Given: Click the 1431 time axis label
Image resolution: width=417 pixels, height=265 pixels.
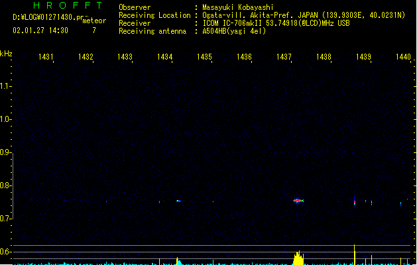Looking at the screenshot, I should (46, 57).
